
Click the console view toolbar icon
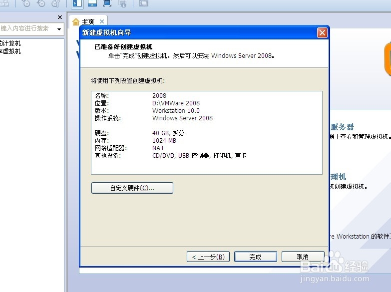(x=144, y=3)
